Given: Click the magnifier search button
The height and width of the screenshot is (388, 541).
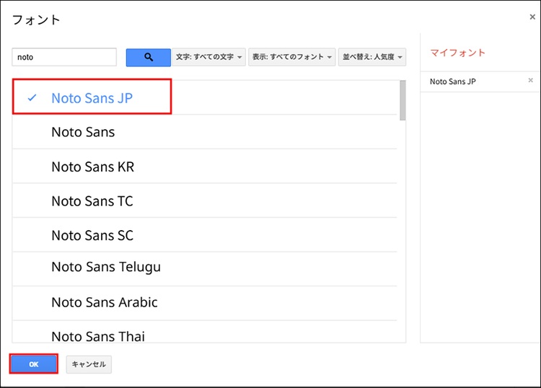Looking at the screenshot, I should click(x=148, y=57).
